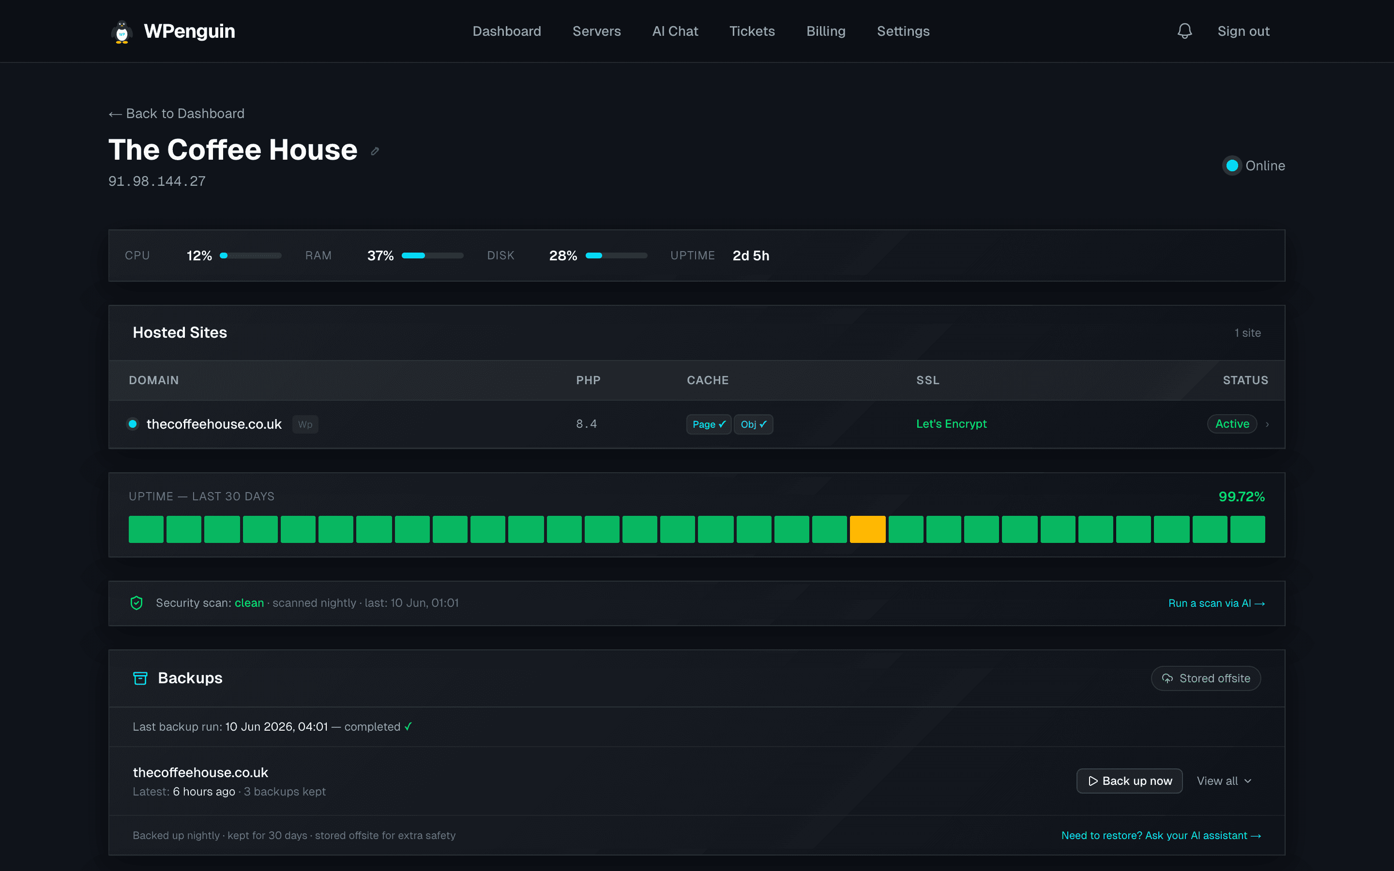Click the Obj cache badge
Image resolution: width=1394 pixels, height=871 pixels.
click(x=753, y=424)
